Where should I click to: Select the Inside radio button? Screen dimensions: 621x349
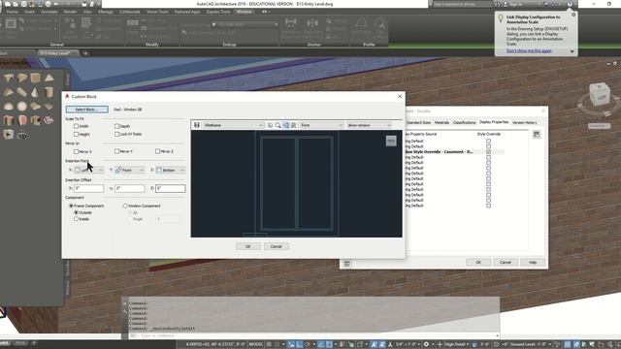[x=76, y=219]
